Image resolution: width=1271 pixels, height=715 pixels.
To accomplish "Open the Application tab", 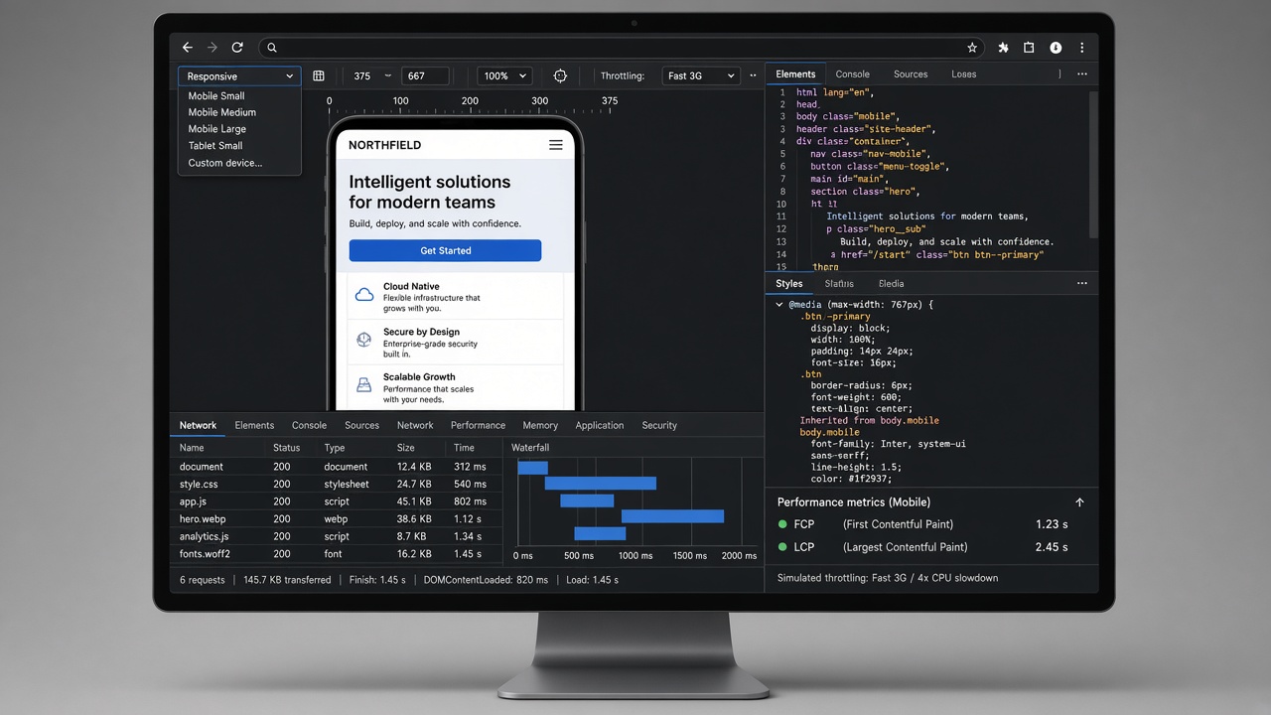I will pos(600,425).
